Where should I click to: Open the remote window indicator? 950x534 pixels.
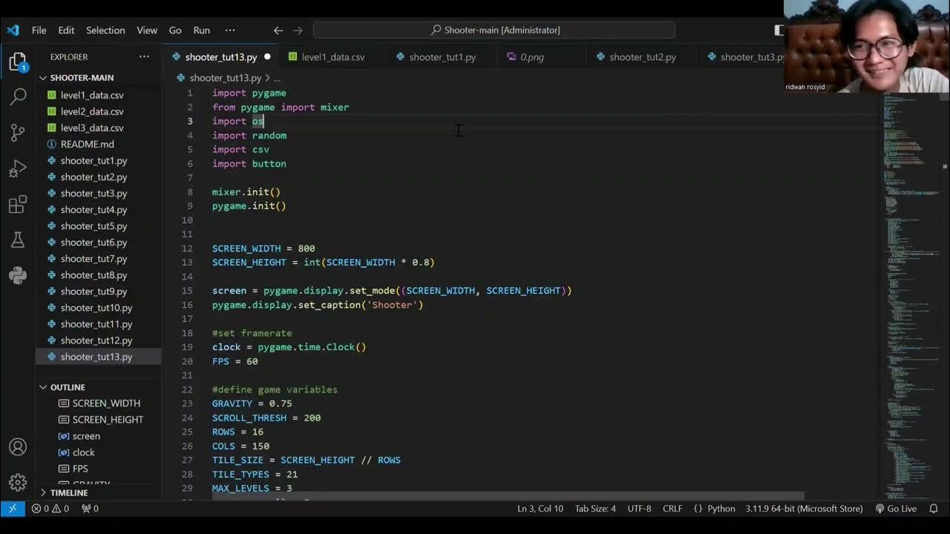coord(12,509)
